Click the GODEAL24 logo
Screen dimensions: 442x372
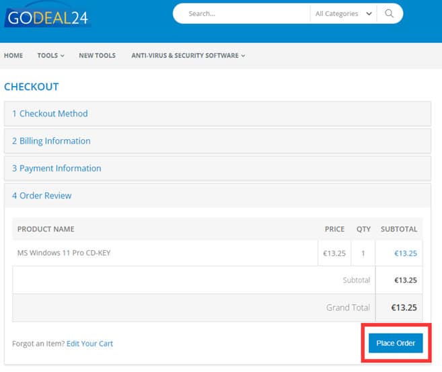coord(46,17)
